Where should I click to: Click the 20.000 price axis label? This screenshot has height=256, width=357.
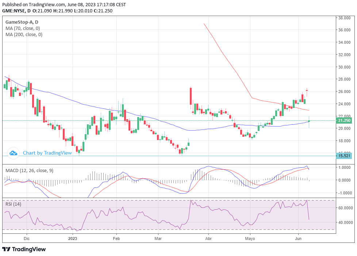pyautogui.click(x=345, y=128)
